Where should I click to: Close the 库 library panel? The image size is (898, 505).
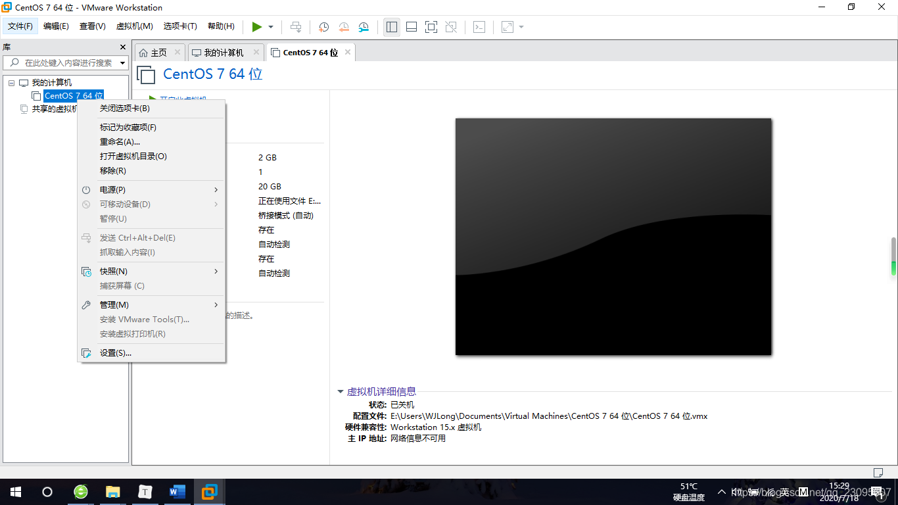[x=122, y=47]
